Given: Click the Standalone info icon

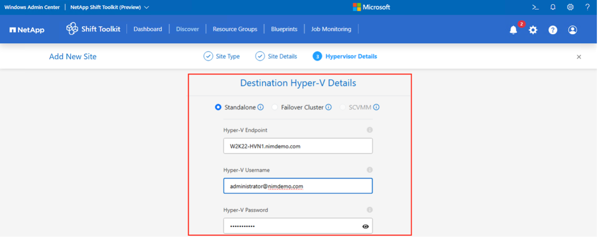Looking at the screenshot, I should [x=261, y=107].
